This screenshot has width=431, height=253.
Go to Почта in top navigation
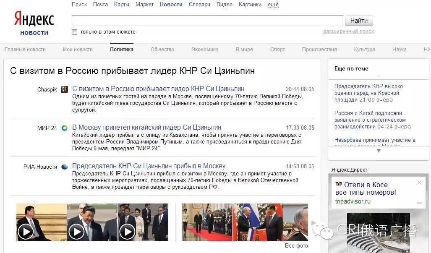point(100,4)
